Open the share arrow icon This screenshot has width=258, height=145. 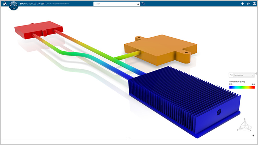248,4
